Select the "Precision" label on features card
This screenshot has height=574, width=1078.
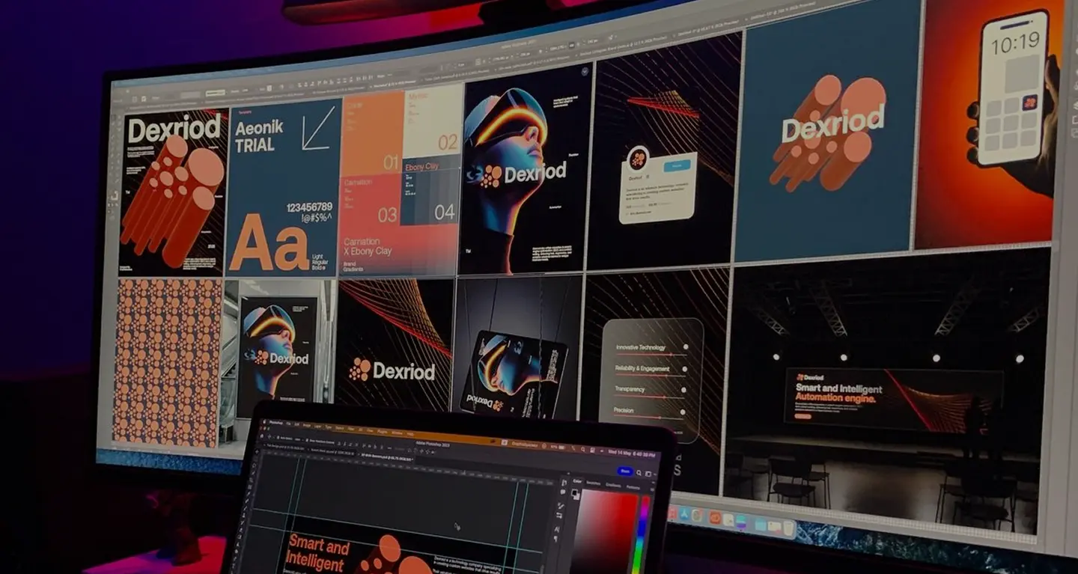click(624, 410)
